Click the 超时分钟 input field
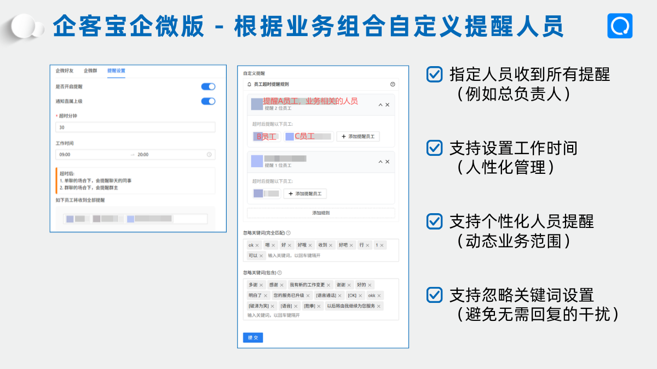Screen dimensions: 657x369 pos(135,127)
